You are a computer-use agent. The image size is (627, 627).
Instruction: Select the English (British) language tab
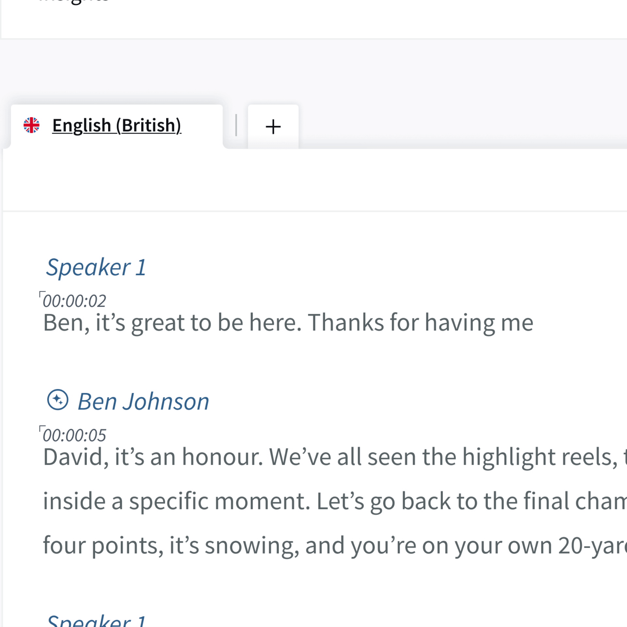[117, 126]
